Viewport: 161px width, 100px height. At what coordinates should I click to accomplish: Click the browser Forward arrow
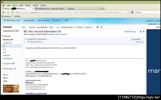[8, 12]
